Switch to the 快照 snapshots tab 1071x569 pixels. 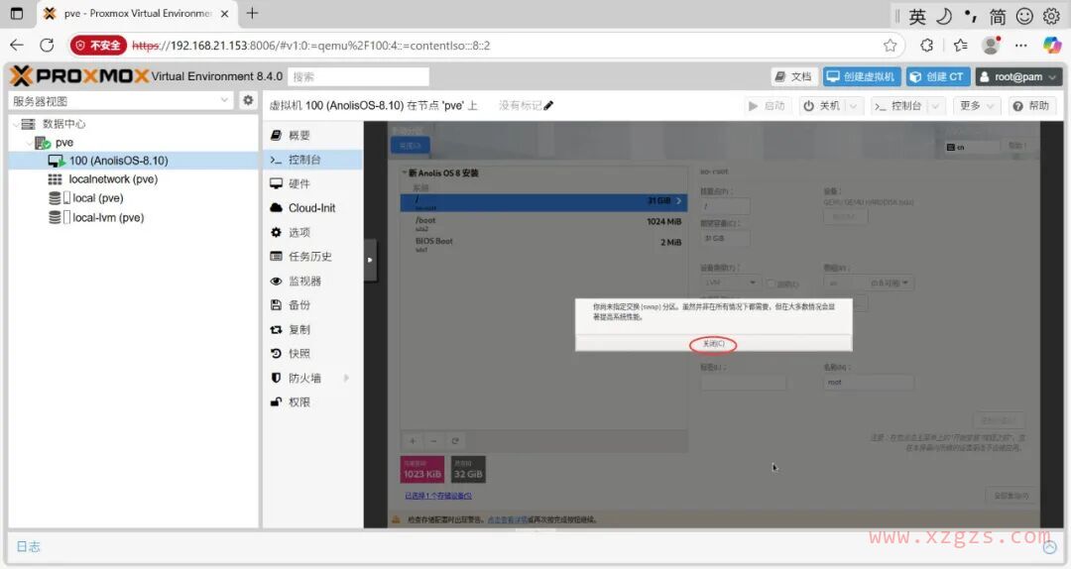[x=298, y=353]
